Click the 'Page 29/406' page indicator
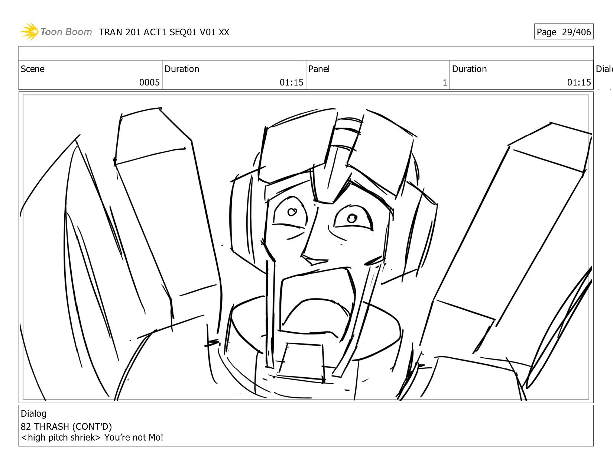The width and height of the screenshot is (613, 474). 564,32
